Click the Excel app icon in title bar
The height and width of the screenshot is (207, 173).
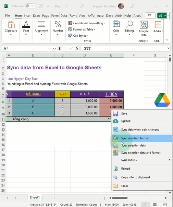click(6, 6)
